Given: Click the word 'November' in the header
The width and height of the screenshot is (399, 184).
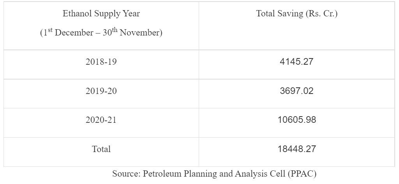Looking at the screenshot, I should tap(140, 33).
